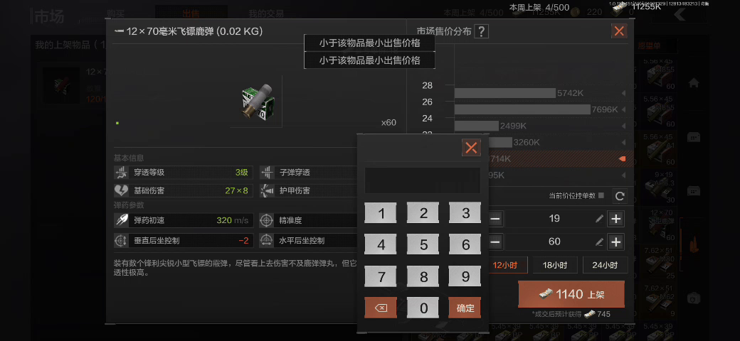
Task: Select the 5742K price bar arrow
Action: coord(623,93)
